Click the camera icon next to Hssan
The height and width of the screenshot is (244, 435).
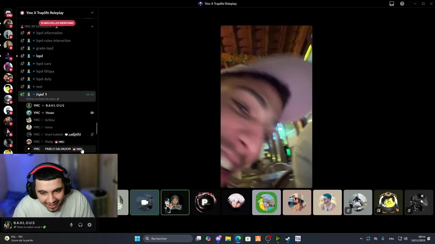[x=92, y=113]
